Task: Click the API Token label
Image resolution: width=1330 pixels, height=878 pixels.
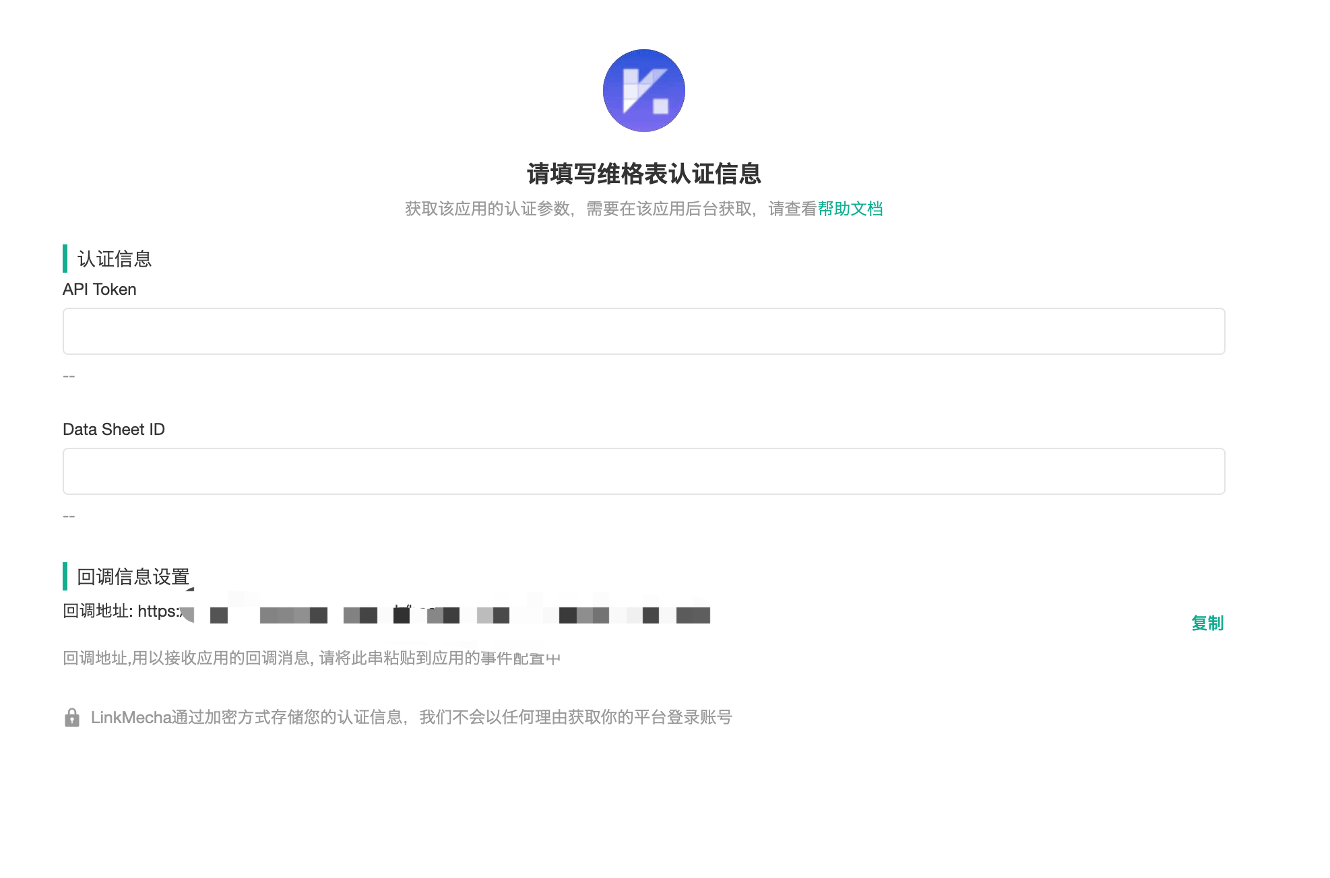Action: click(100, 290)
